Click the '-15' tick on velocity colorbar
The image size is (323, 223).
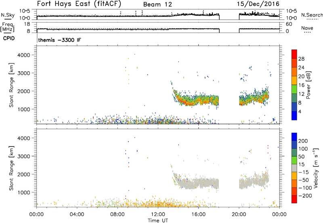pos(303,172)
